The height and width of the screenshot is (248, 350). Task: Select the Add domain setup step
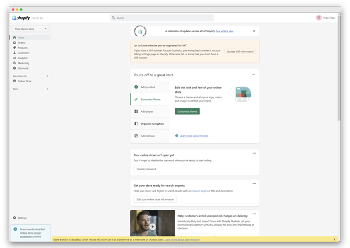[150, 136]
